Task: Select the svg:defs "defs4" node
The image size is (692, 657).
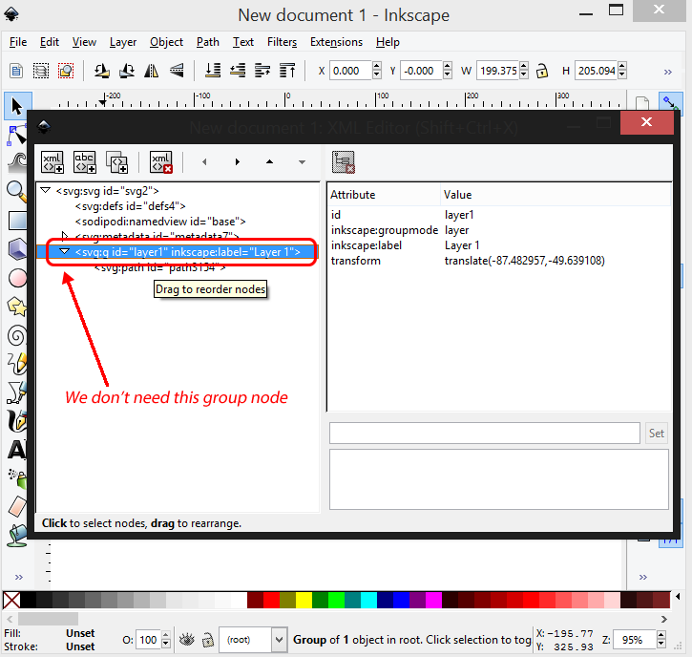Action: click(x=130, y=206)
